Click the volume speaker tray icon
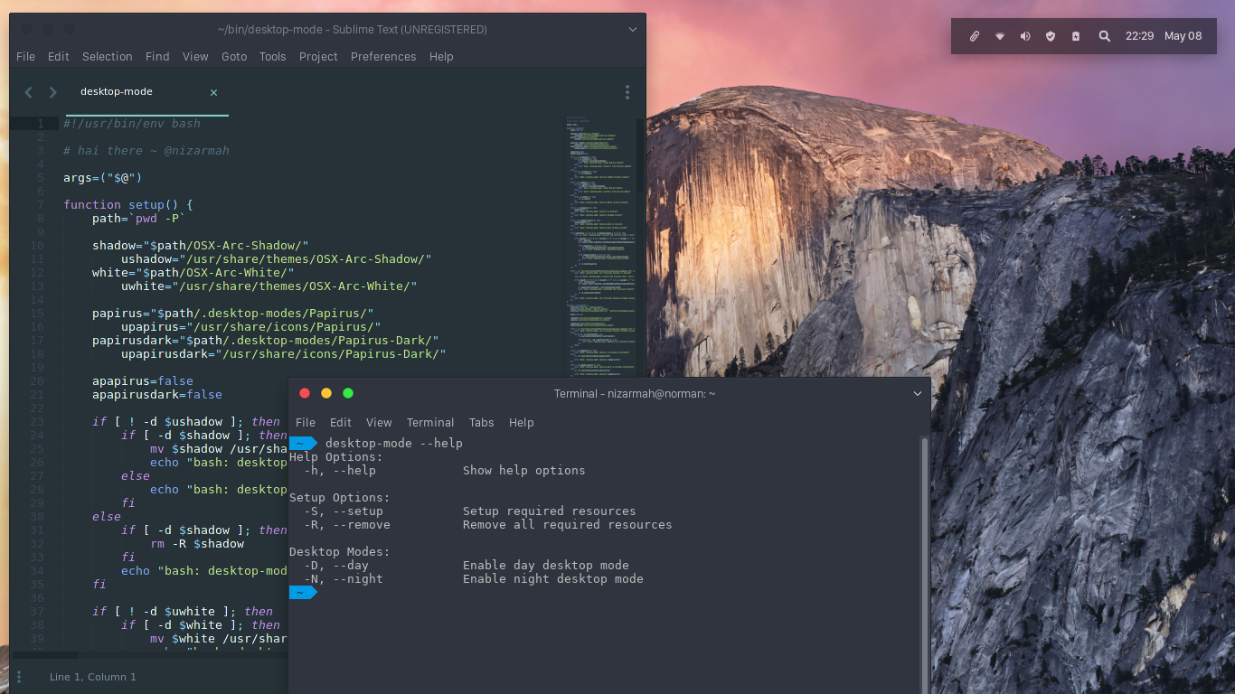1235x694 pixels. tap(1025, 36)
